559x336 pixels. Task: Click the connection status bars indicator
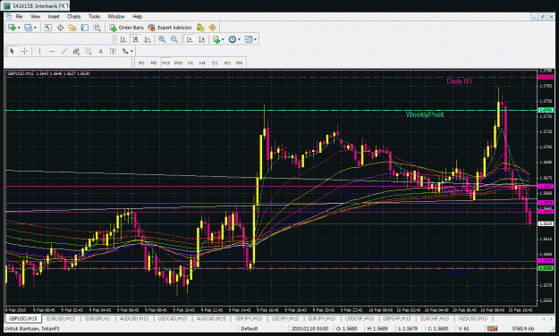click(x=492, y=329)
